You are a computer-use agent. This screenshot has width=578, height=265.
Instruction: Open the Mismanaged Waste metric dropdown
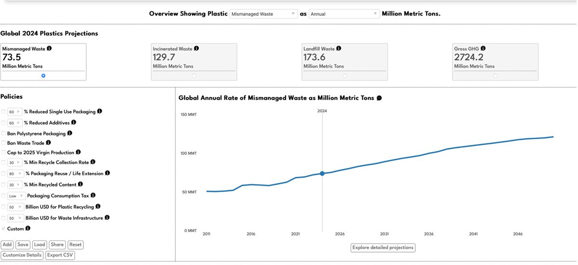(x=263, y=14)
